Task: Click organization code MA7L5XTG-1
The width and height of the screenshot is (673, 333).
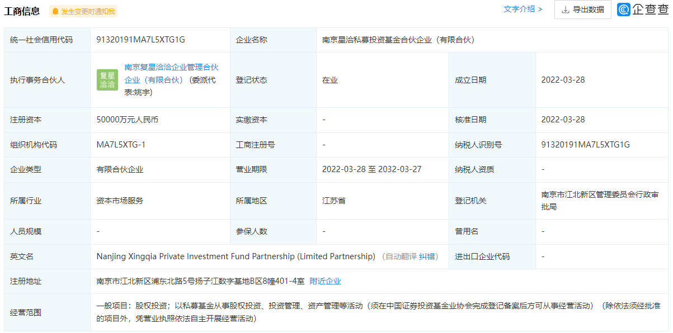Action: (x=121, y=145)
